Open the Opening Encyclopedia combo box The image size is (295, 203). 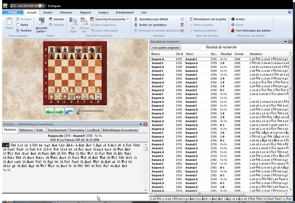click(112, 19)
